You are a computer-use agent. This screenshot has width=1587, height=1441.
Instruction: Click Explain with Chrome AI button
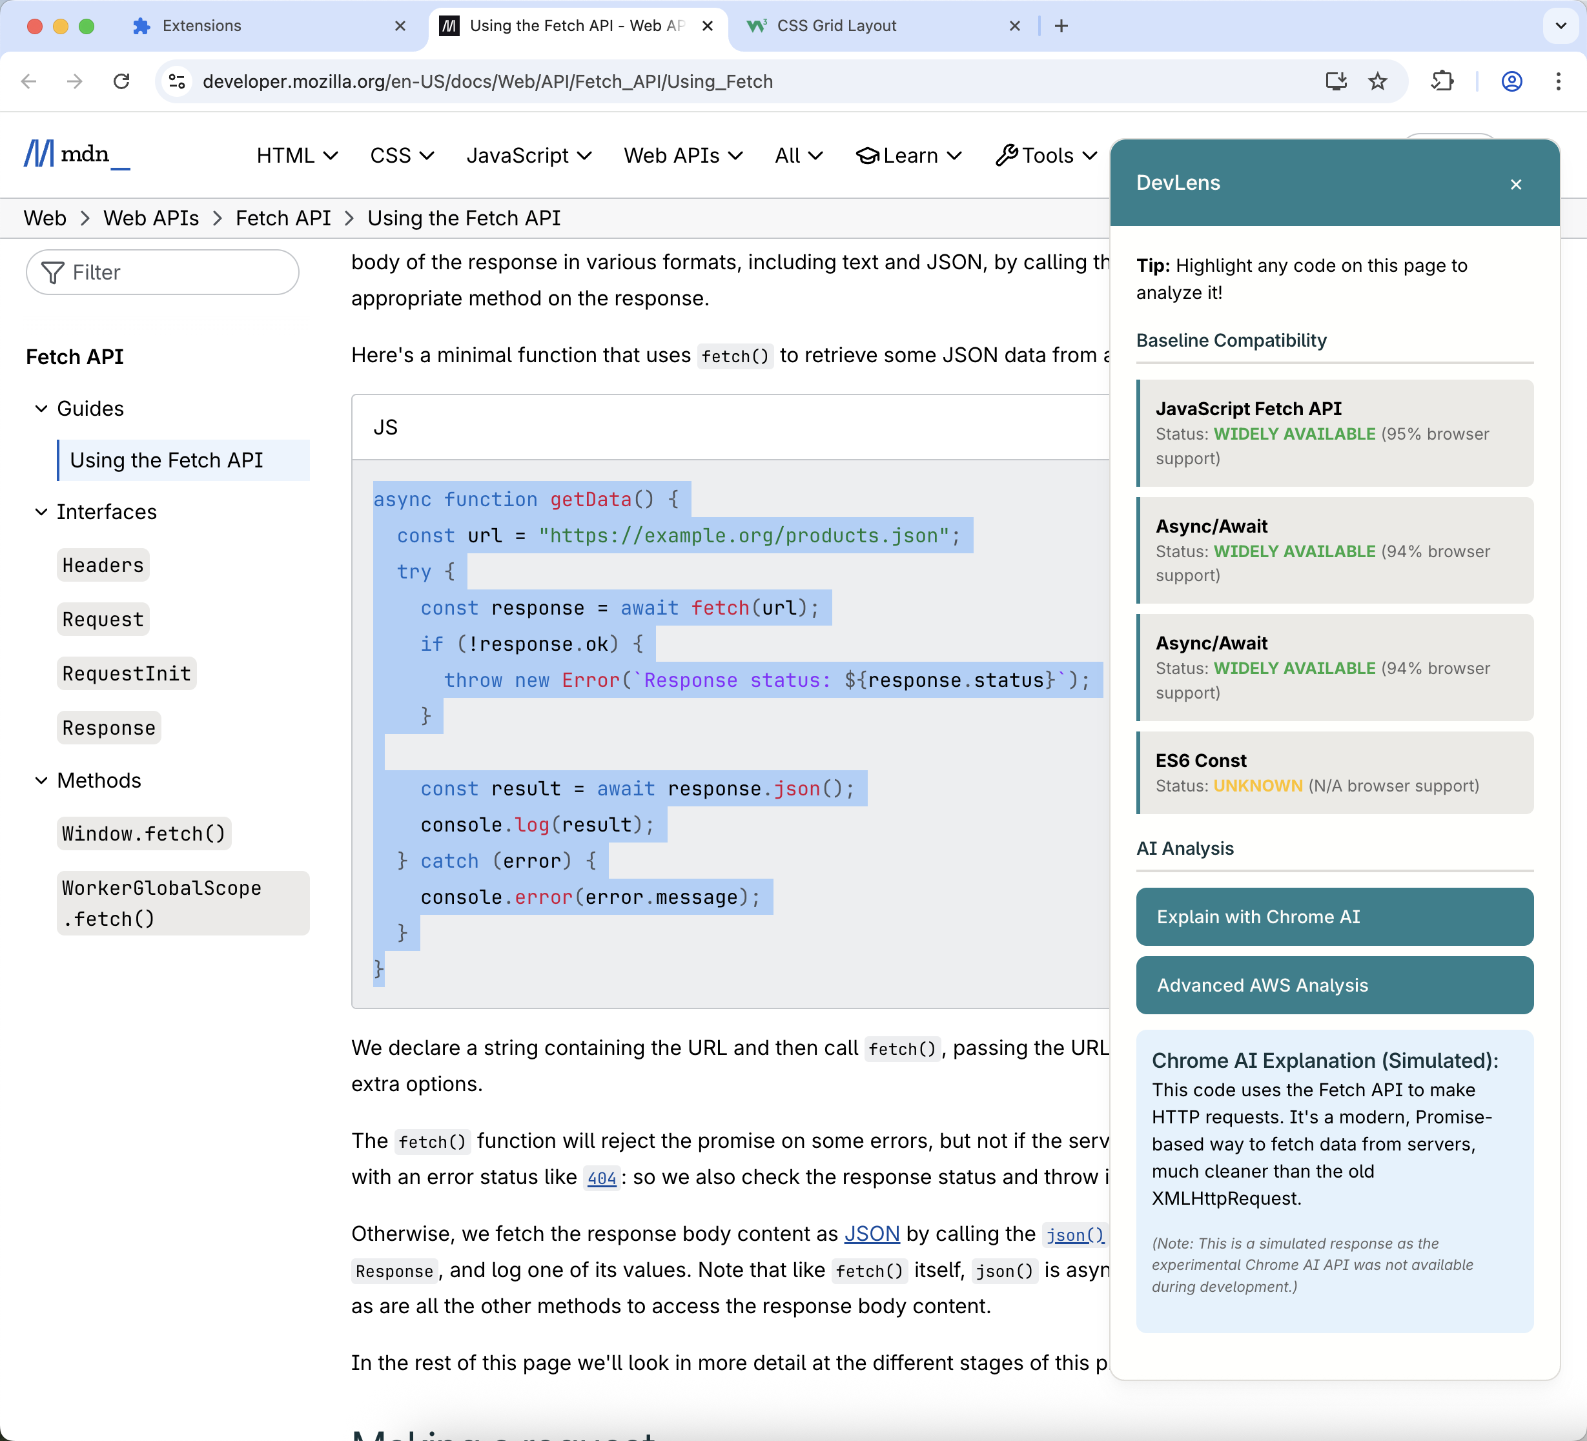tap(1335, 917)
